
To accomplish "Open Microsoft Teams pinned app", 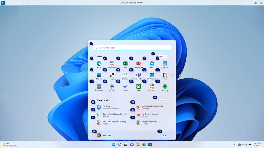I will coord(139,75).
